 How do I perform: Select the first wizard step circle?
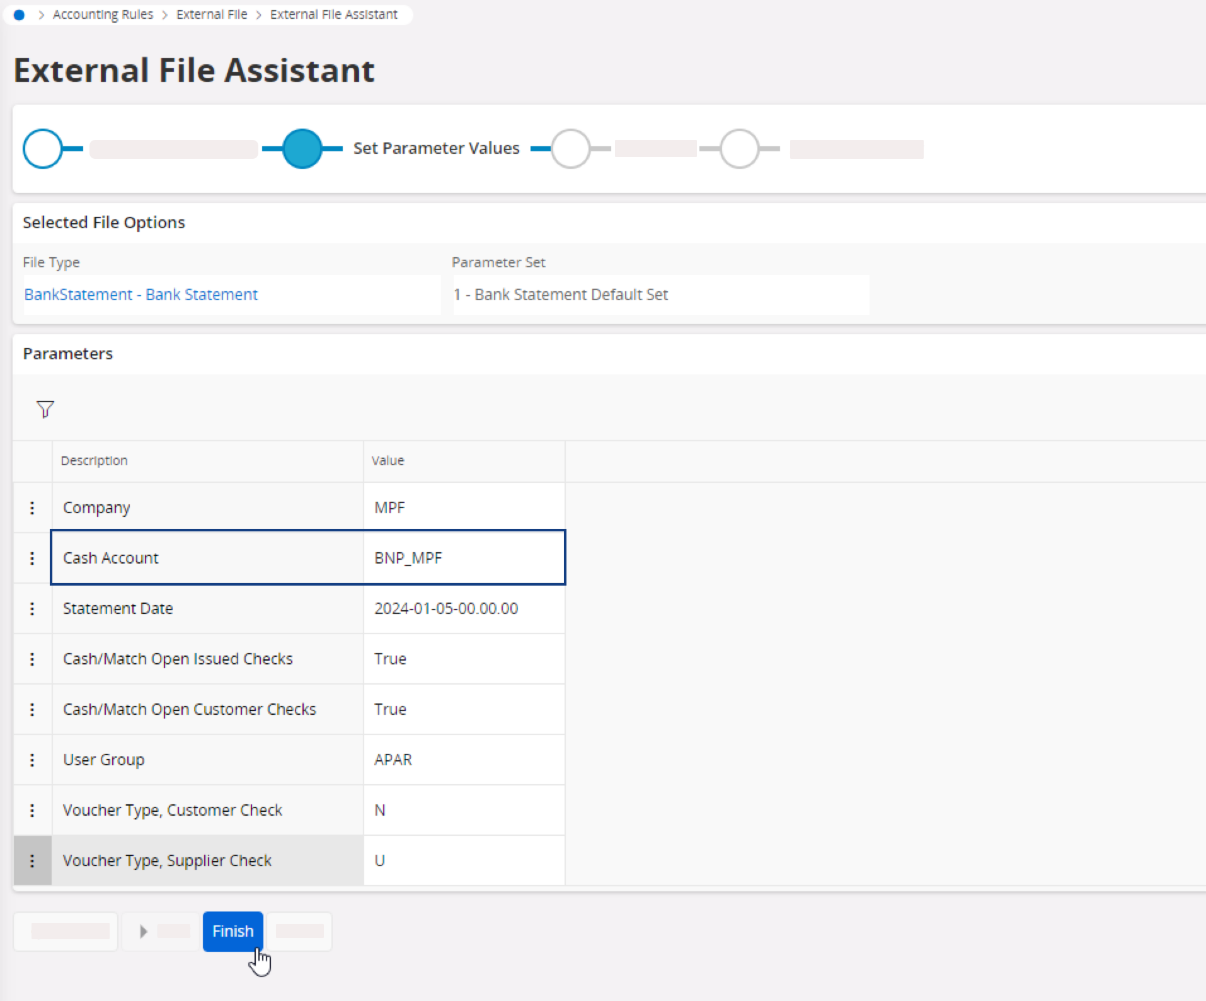[x=43, y=149]
